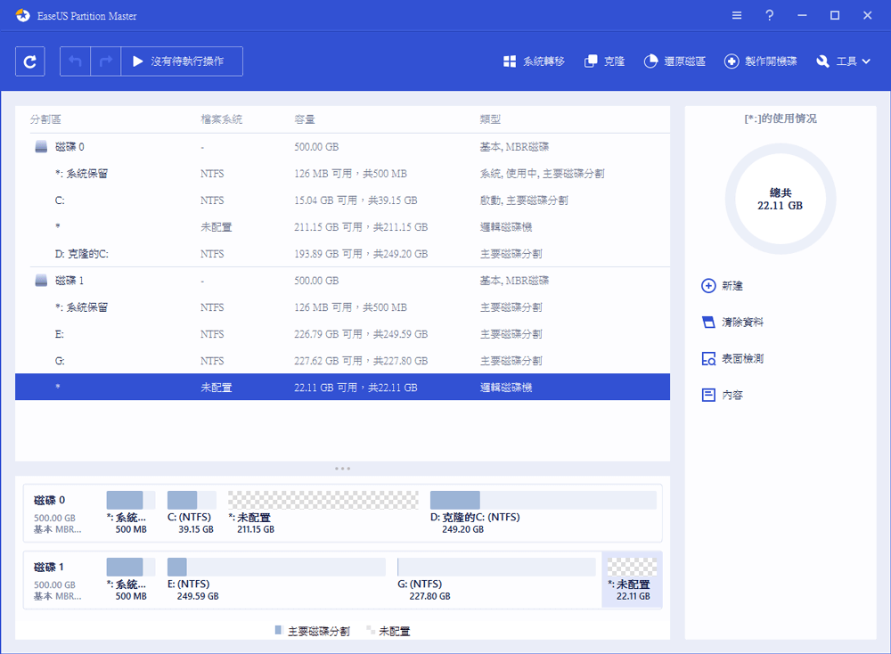The height and width of the screenshot is (654, 891).
Task: Click the 內容 properties icon
Action: coord(708,395)
